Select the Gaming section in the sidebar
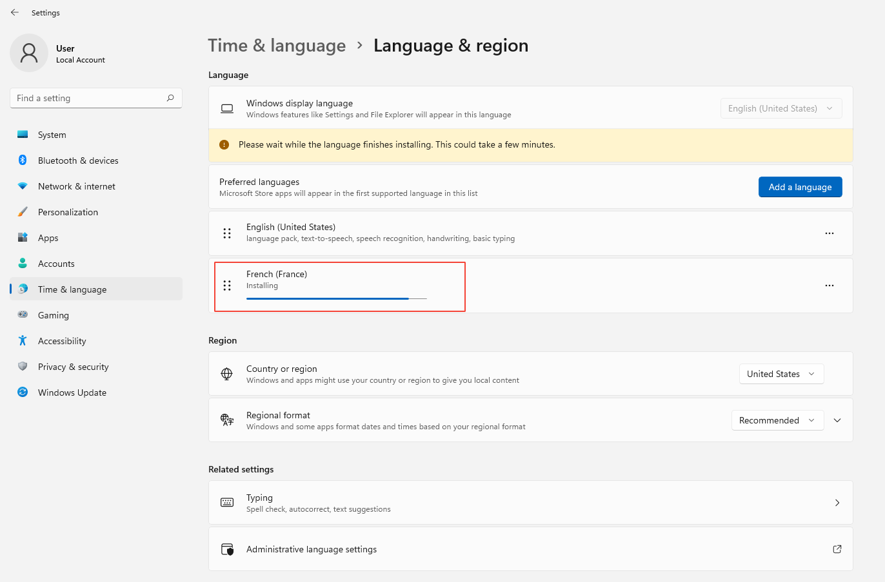This screenshot has width=885, height=582. coord(54,315)
